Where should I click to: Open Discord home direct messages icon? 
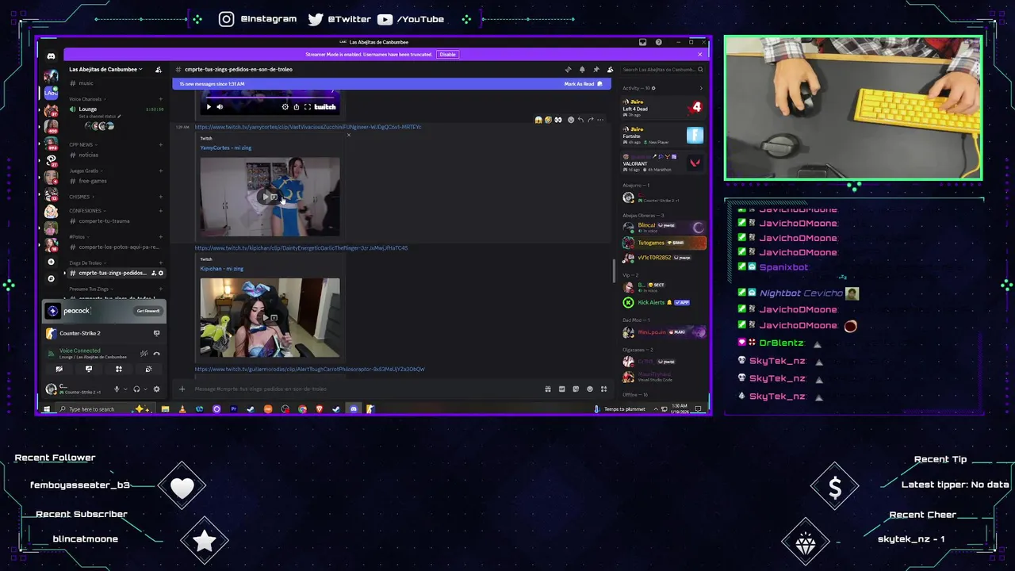click(51, 56)
